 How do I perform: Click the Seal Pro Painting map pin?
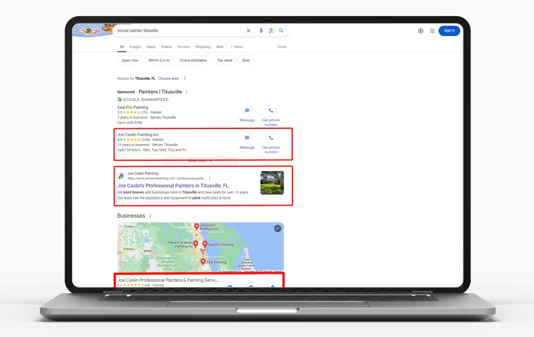tap(204, 244)
